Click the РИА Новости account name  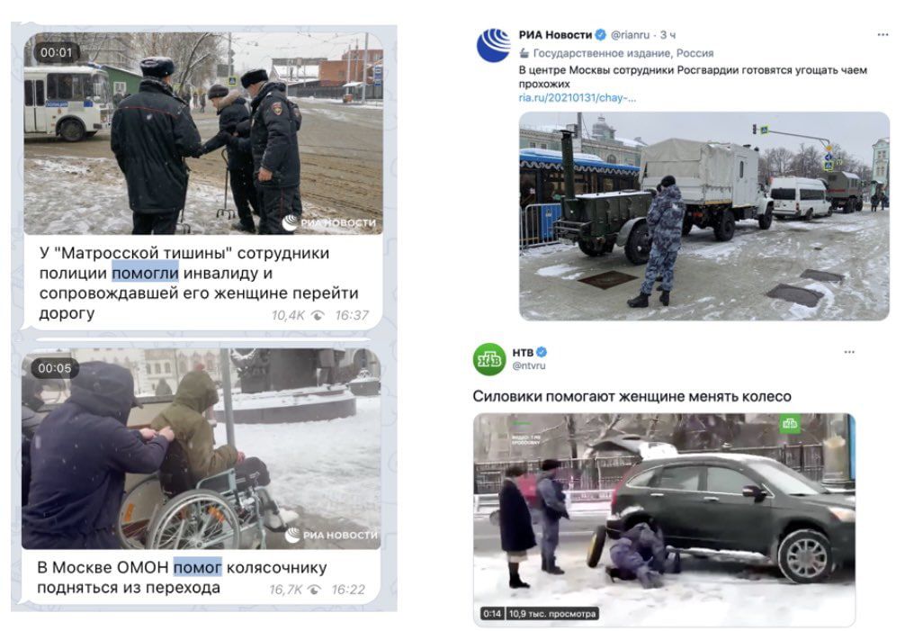click(555, 34)
